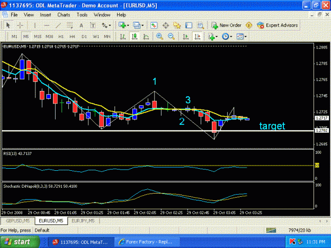Switch to the GBPUSD,M5 chart tab

coord(17,221)
